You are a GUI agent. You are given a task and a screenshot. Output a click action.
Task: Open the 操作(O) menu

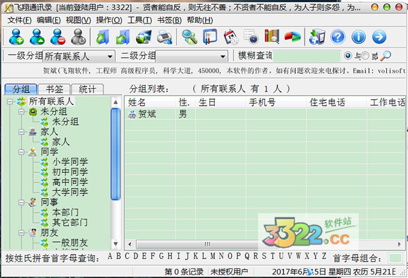109,20
